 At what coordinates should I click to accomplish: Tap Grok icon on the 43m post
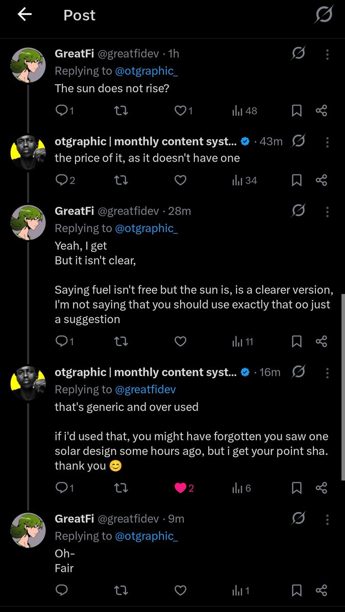tap(299, 141)
